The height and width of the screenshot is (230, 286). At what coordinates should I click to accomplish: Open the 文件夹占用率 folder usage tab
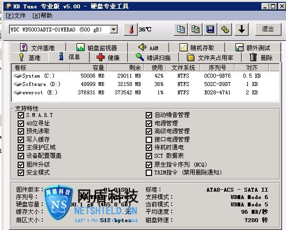210,57
